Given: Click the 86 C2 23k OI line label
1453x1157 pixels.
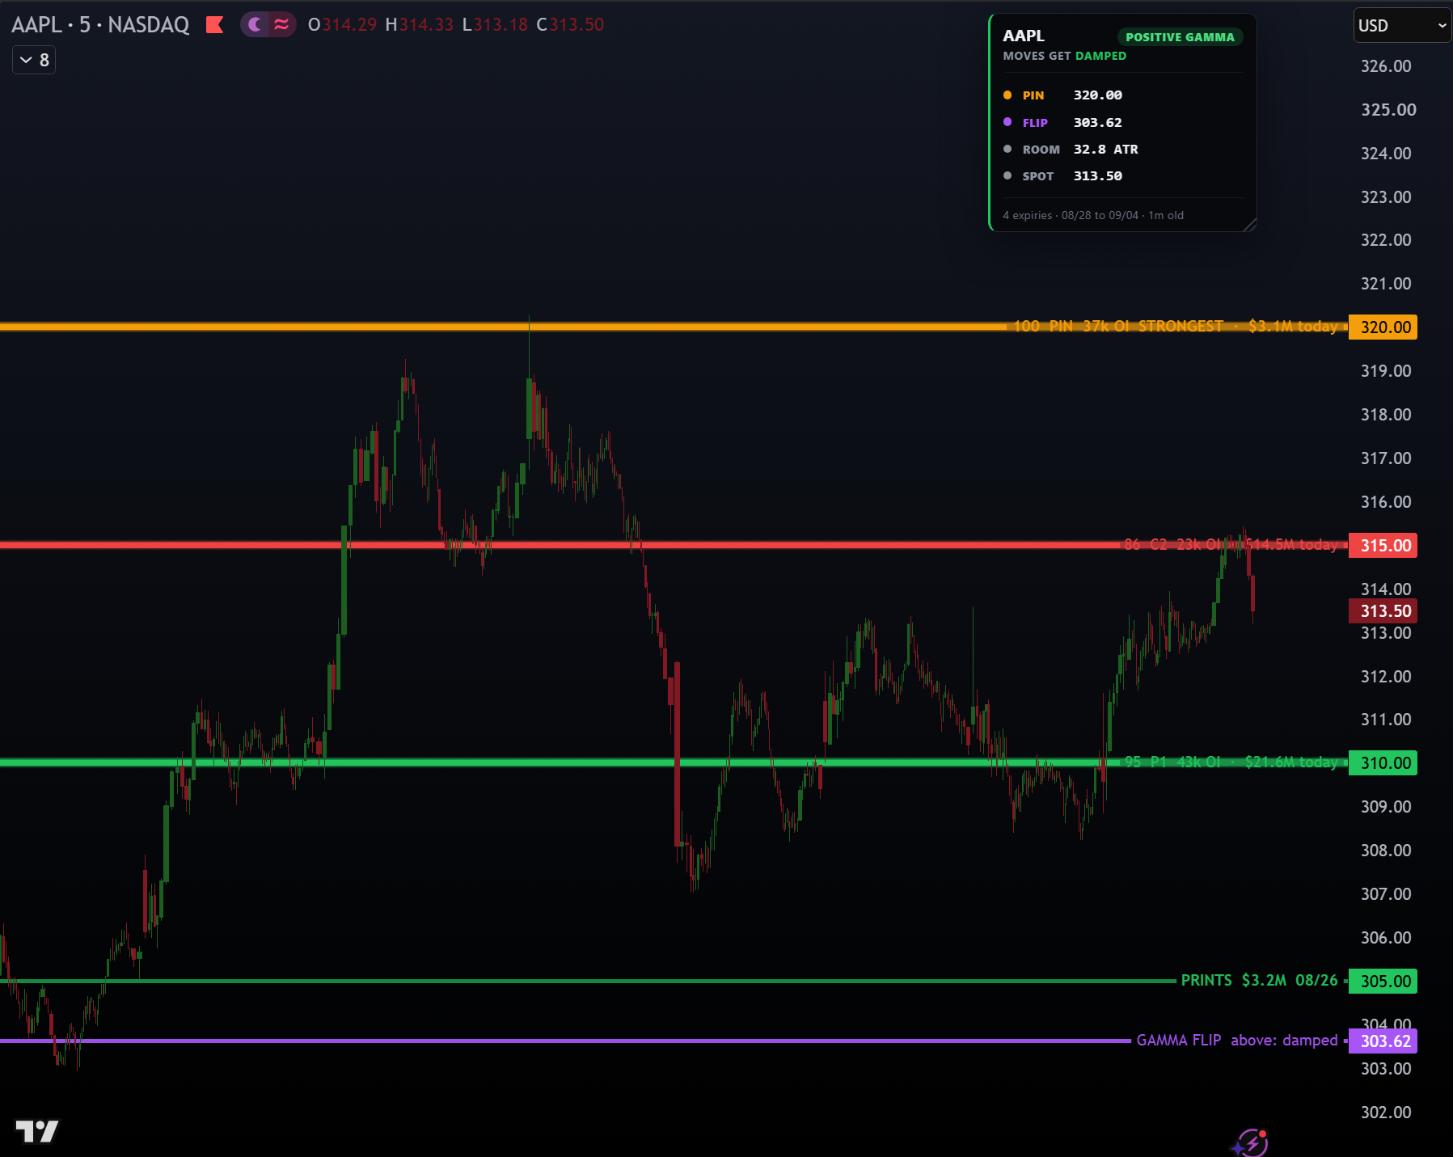Looking at the screenshot, I should pos(1172,544).
